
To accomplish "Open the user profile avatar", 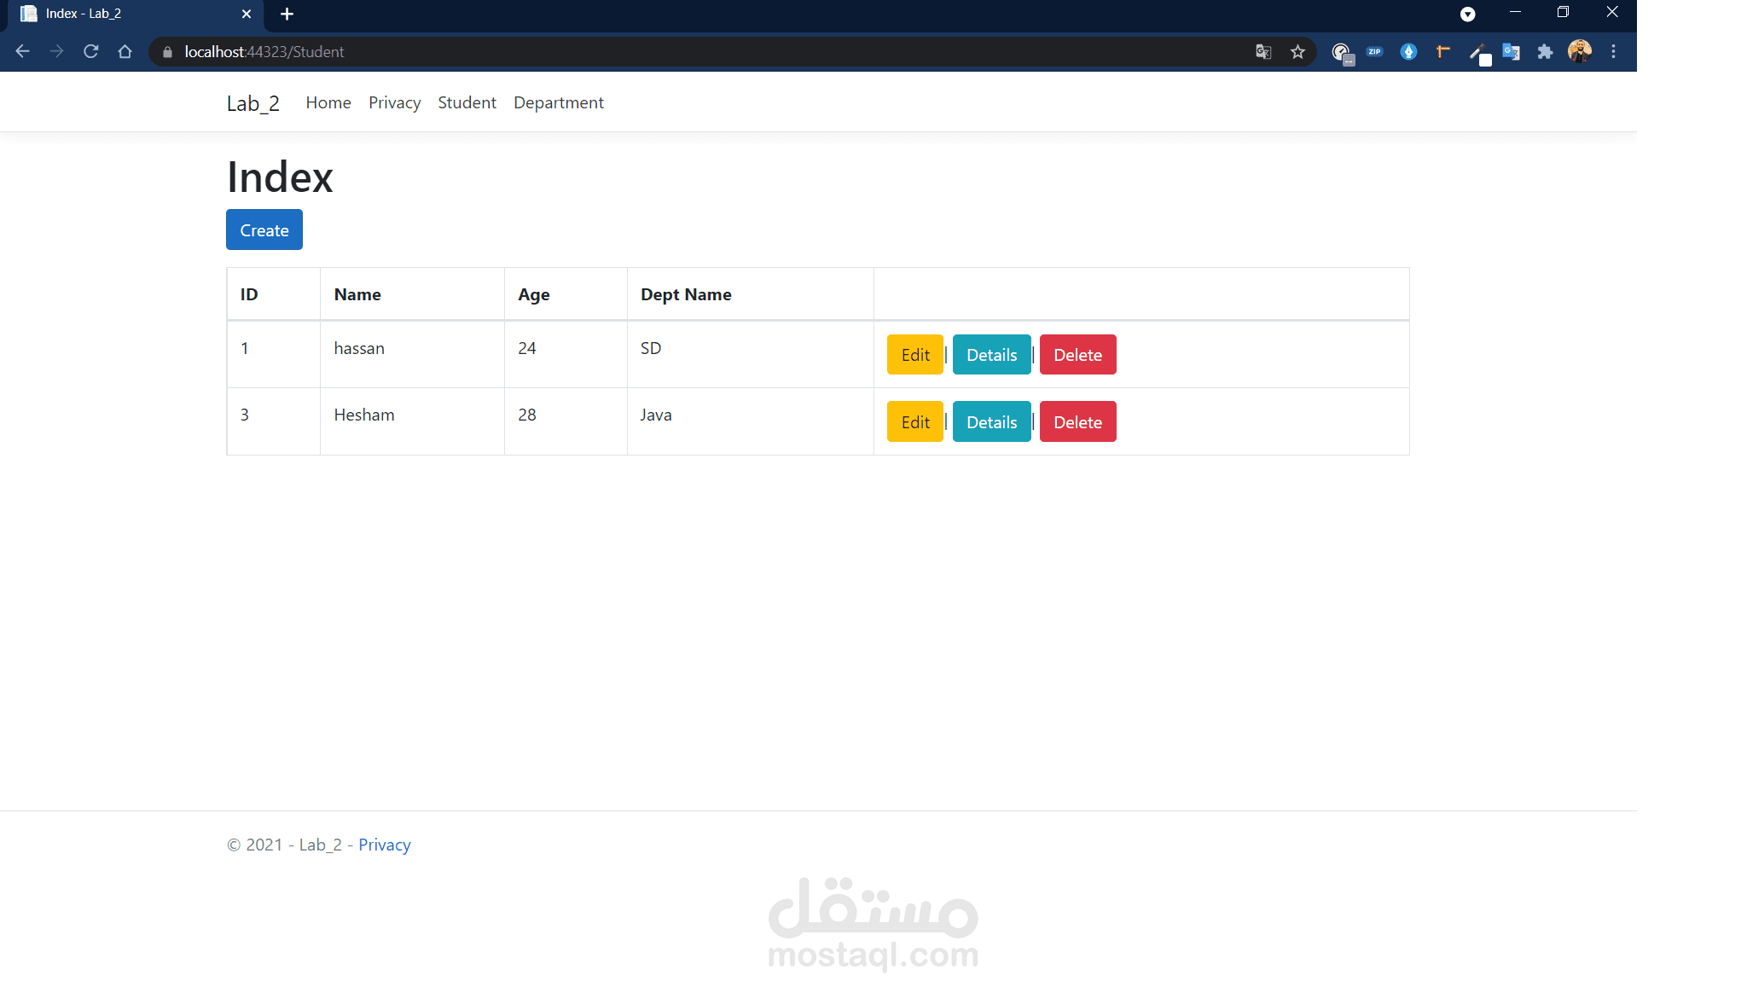I will point(1579,52).
